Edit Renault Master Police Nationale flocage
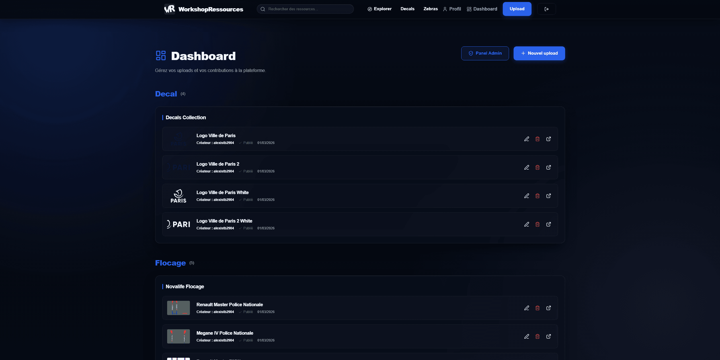 coord(527,308)
